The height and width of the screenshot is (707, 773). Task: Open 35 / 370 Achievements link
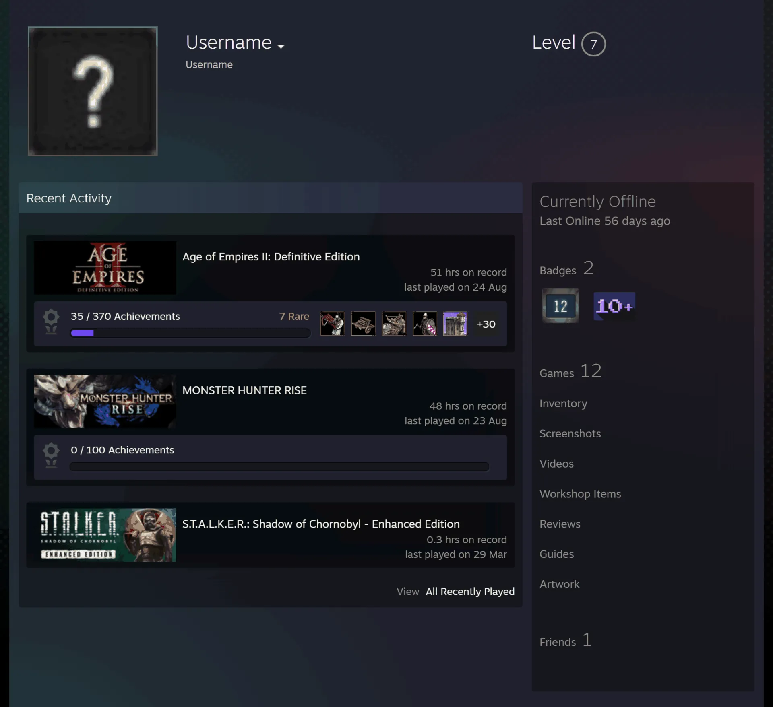(x=125, y=316)
